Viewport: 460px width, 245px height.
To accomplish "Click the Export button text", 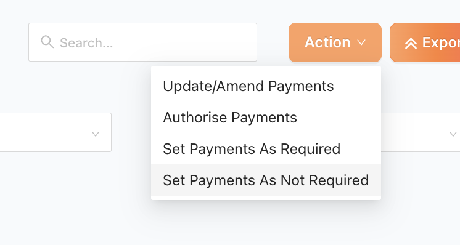I will 441,42.
